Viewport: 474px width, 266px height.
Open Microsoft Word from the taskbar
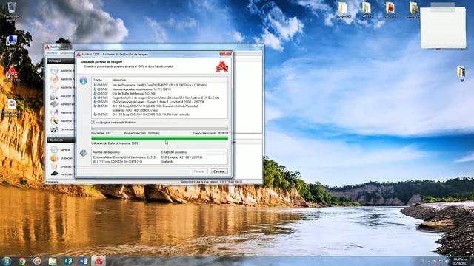pos(84,261)
